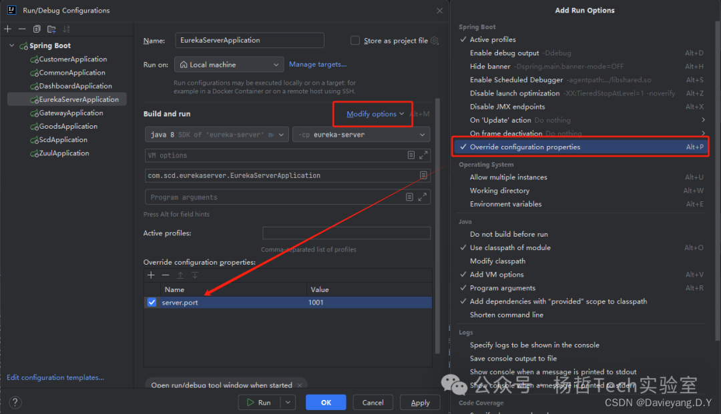Move override property up arrow
Screen dimensions: 721x414
180,275
